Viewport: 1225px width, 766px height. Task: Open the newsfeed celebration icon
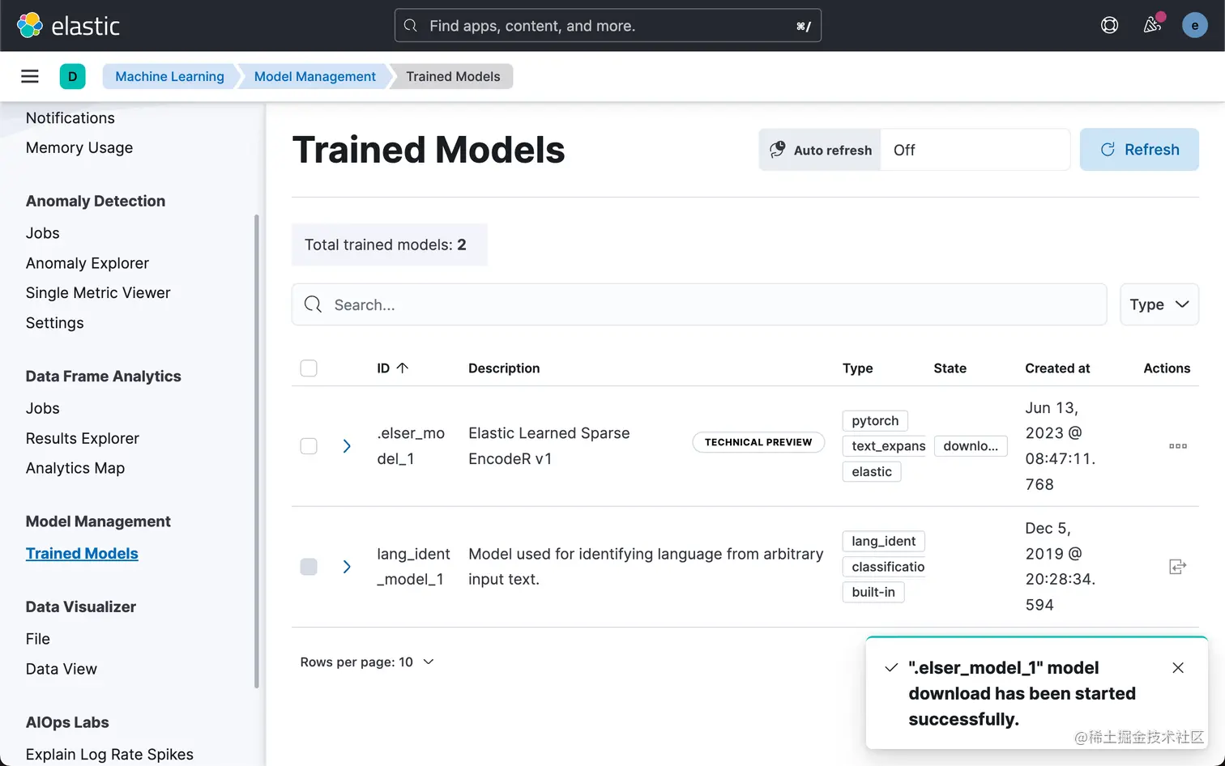click(1152, 25)
